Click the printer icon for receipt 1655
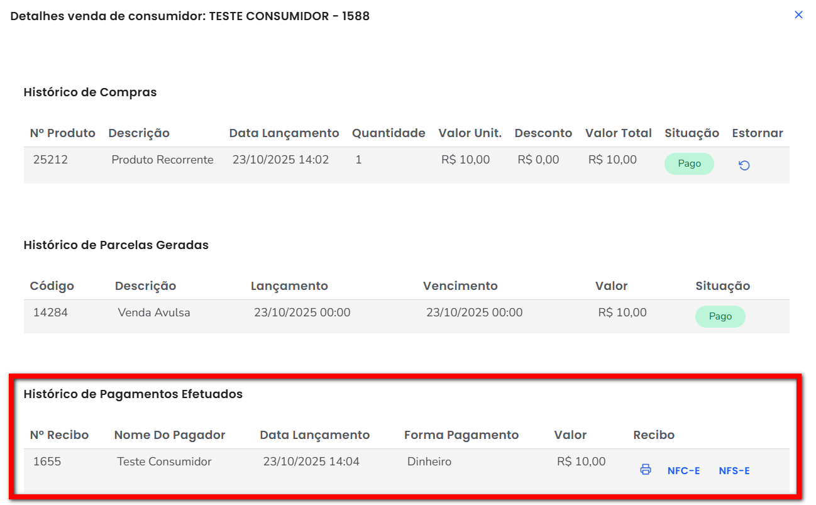Viewport: 816px width, 505px height. pos(645,470)
